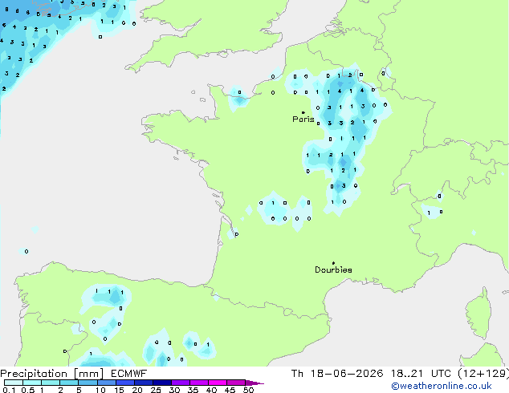Pick the legend swatch between 5 and 10

(88, 383)
